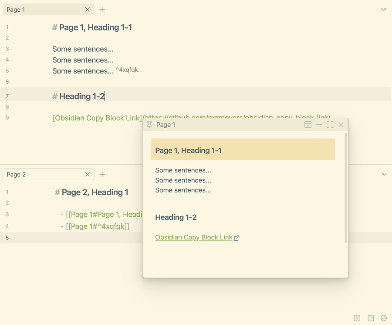
Task: Click the external link icon after Obsidian Copy Block Link
Action: tap(237, 238)
